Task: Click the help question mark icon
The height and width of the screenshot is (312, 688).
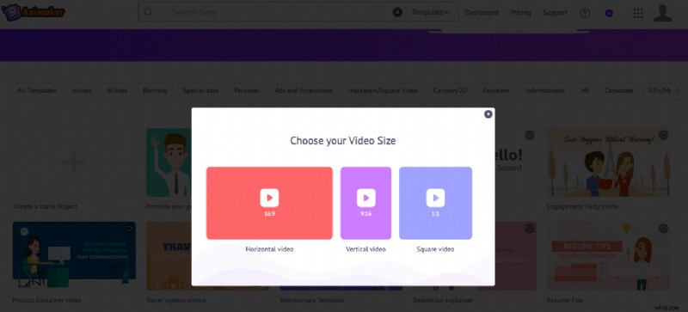Action: 585,13
